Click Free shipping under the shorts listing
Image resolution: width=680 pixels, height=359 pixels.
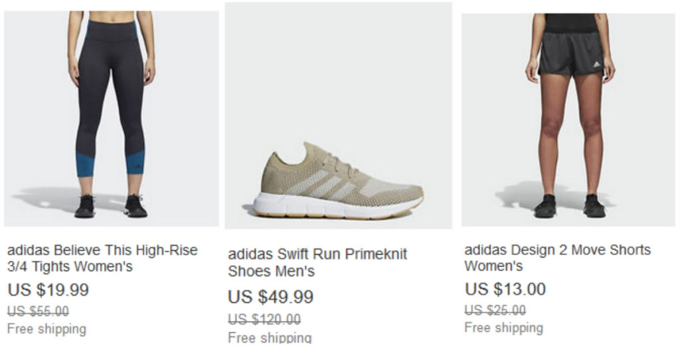[x=503, y=328]
